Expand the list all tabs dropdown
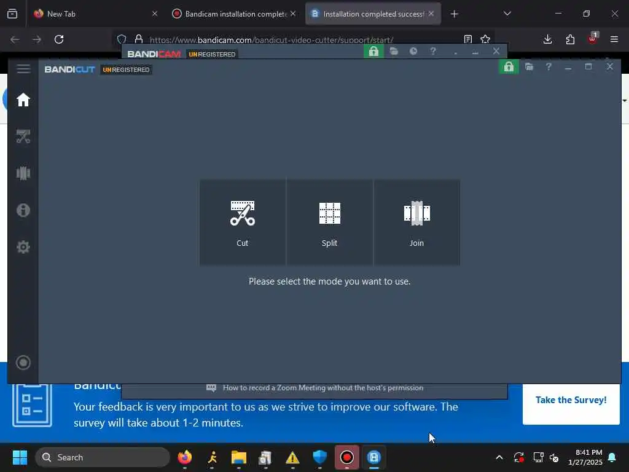629x472 pixels. pyautogui.click(x=507, y=14)
